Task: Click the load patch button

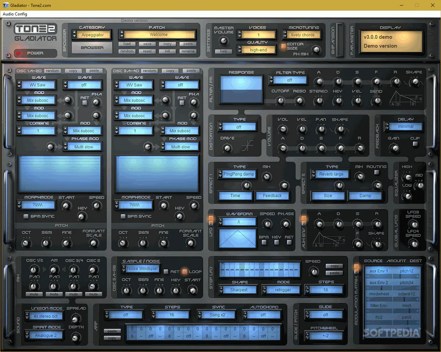Action: (127, 44)
